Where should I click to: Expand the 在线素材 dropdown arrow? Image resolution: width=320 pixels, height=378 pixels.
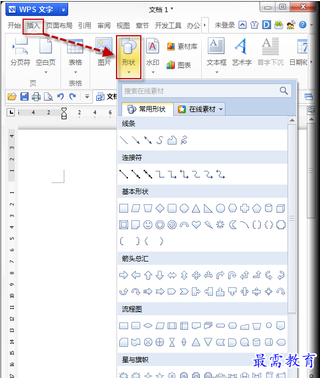(x=221, y=109)
